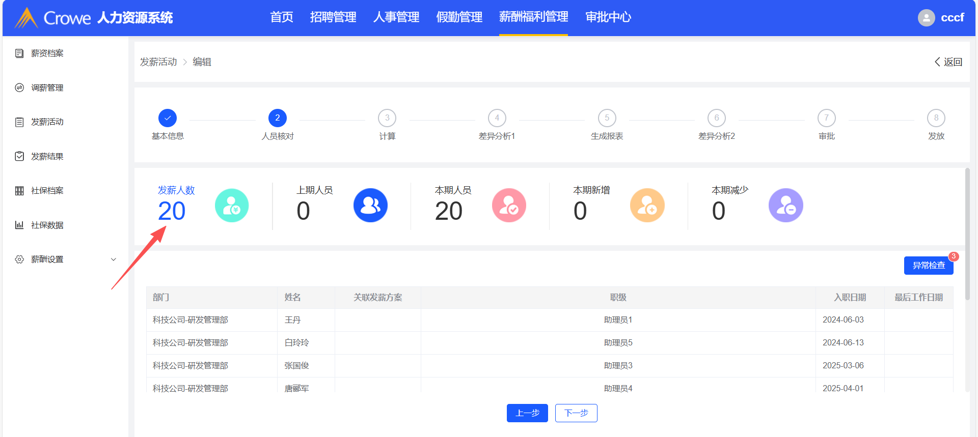This screenshot has width=978, height=437.
Task: Click the orange 本期新增 icon
Action: (x=647, y=206)
